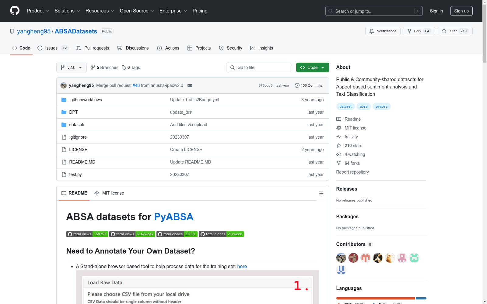The height and width of the screenshot is (304, 487).
Task: Open the PyABSA heading link
Action: pyautogui.click(x=174, y=217)
